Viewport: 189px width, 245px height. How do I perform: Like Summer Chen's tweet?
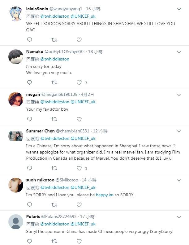click(79, 168)
